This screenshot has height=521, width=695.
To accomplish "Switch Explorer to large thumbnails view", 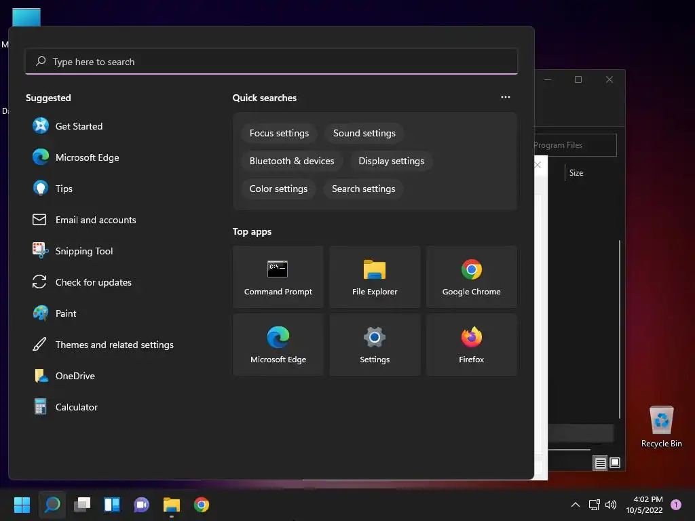I will point(615,463).
